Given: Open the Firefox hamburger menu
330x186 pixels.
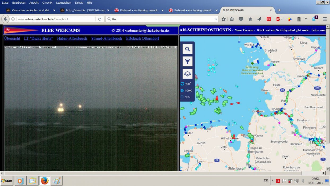Looking at the screenshot, I should point(324,19).
